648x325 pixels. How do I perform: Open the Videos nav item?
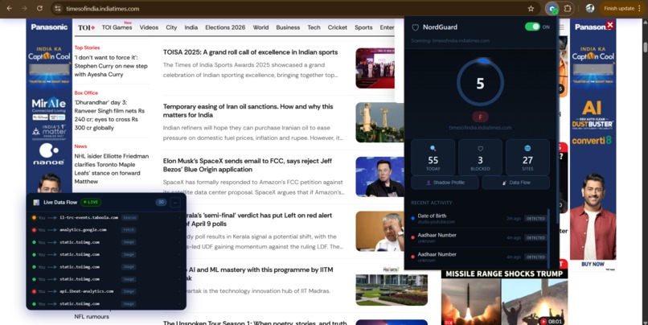click(149, 27)
